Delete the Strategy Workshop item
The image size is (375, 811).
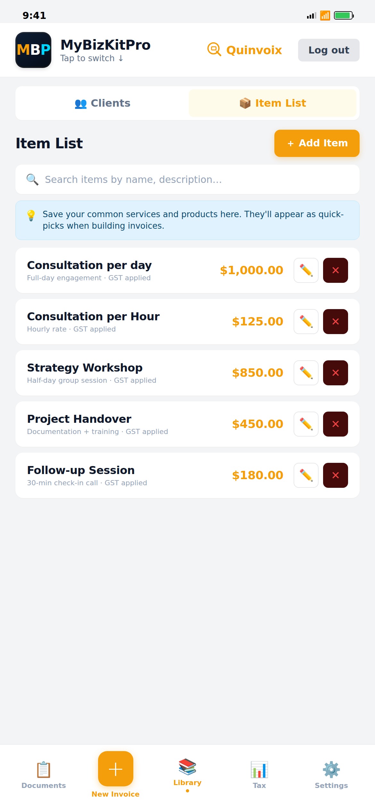click(335, 373)
